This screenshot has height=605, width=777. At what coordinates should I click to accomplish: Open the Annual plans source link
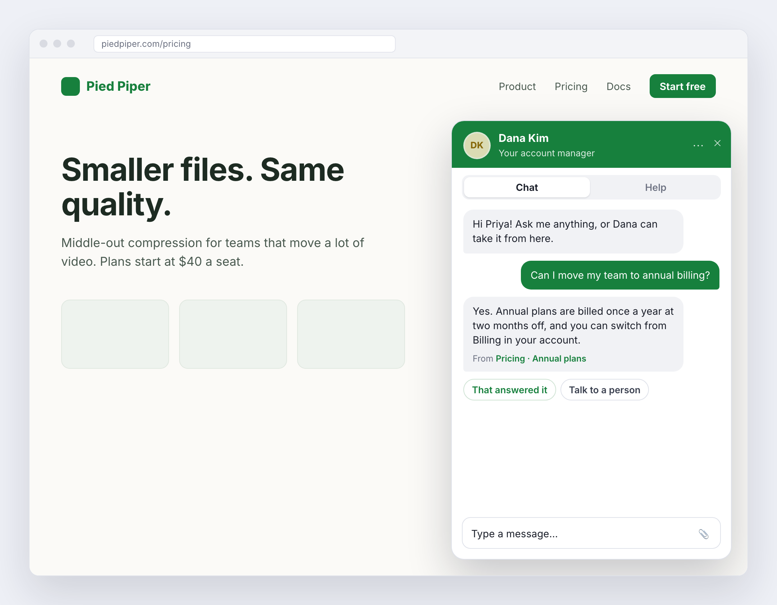[559, 359]
